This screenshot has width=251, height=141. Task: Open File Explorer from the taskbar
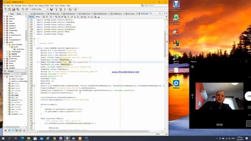pos(29,138)
